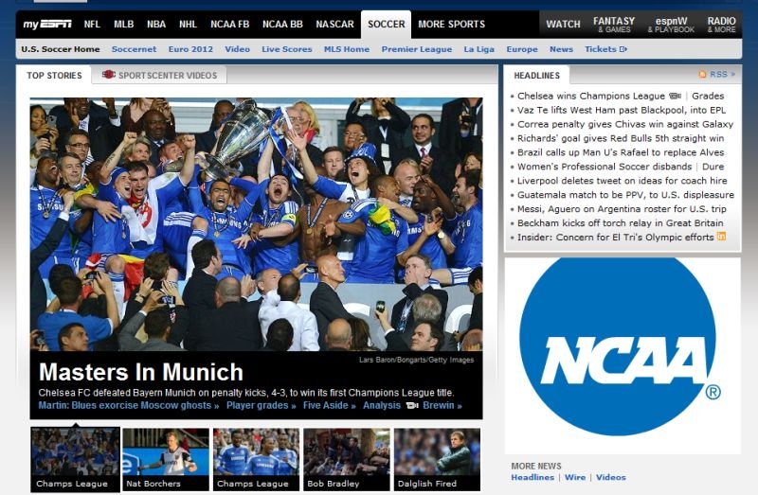This screenshot has height=495, width=758.
Task: Open Insider El Tri Olympic efforts story
Action: pos(615,238)
